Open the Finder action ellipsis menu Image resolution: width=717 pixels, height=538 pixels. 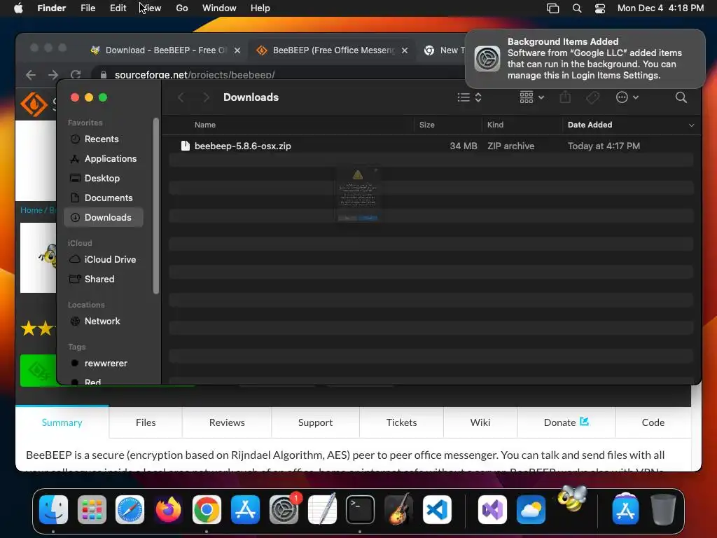point(627,97)
